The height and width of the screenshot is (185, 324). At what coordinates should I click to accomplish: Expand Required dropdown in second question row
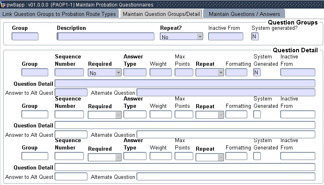118,115
